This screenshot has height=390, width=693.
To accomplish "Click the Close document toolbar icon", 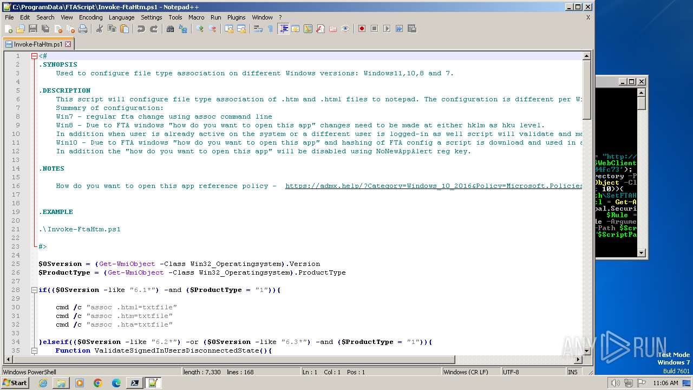I will (x=58, y=29).
